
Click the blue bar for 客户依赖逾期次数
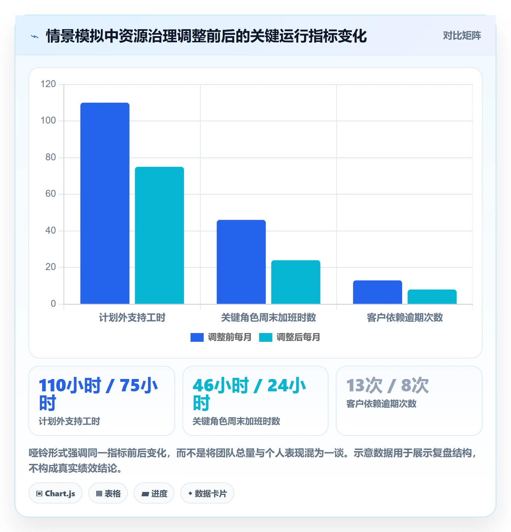[x=377, y=292]
